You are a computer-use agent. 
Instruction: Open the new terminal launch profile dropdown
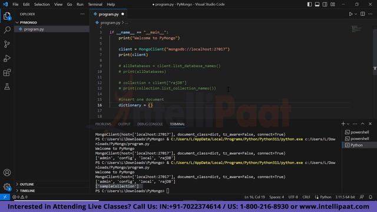tap(348, 124)
